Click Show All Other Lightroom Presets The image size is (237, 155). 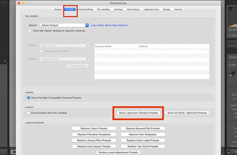[x=187, y=113]
